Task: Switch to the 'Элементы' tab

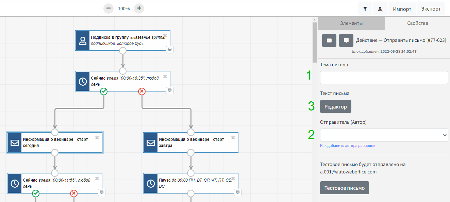Action: (351, 23)
